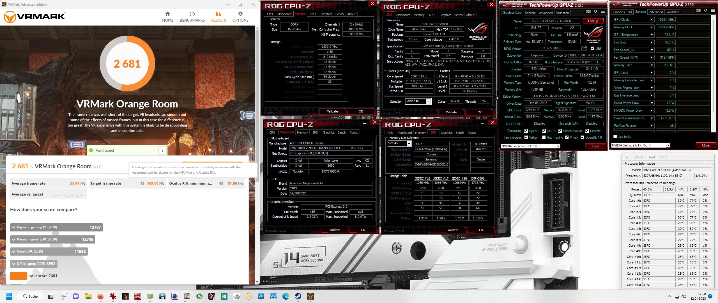Viewport: 718px width, 303px height.
Task: Open VRMark BENCHMARKS section
Action: click(x=192, y=17)
